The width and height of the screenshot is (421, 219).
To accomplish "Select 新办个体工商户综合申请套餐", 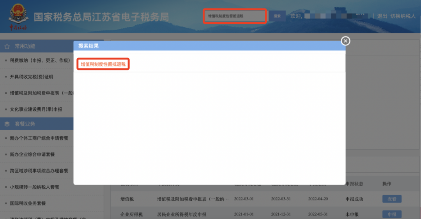I will point(39,138).
